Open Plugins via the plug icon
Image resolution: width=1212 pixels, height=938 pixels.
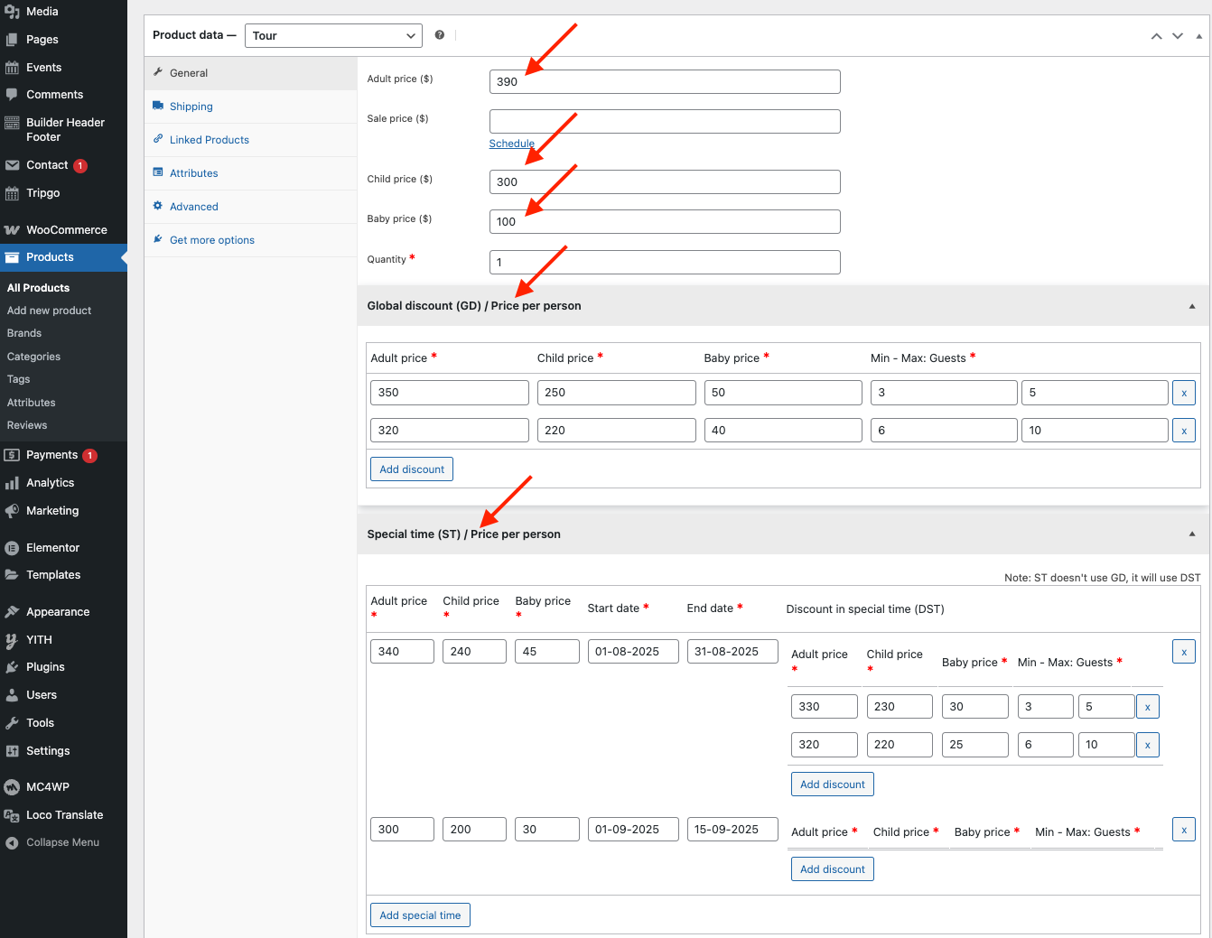click(12, 667)
